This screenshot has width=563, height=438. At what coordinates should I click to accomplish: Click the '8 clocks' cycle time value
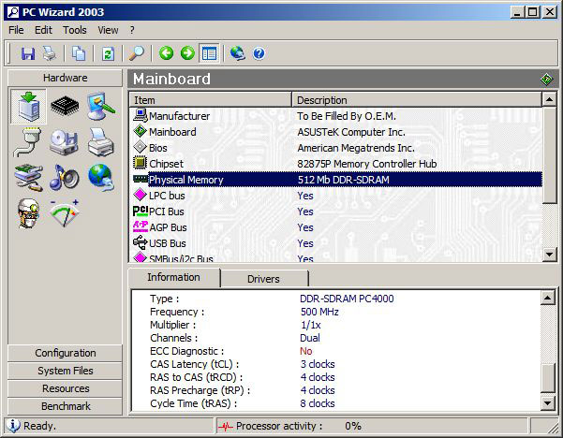(318, 403)
